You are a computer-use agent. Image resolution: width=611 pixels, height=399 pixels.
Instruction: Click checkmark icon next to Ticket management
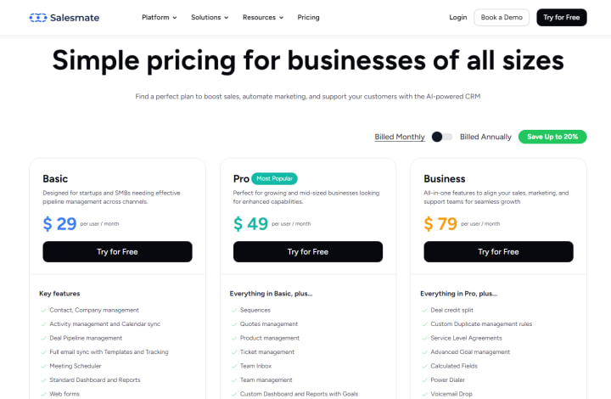pyautogui.click(x=233, y=351)
